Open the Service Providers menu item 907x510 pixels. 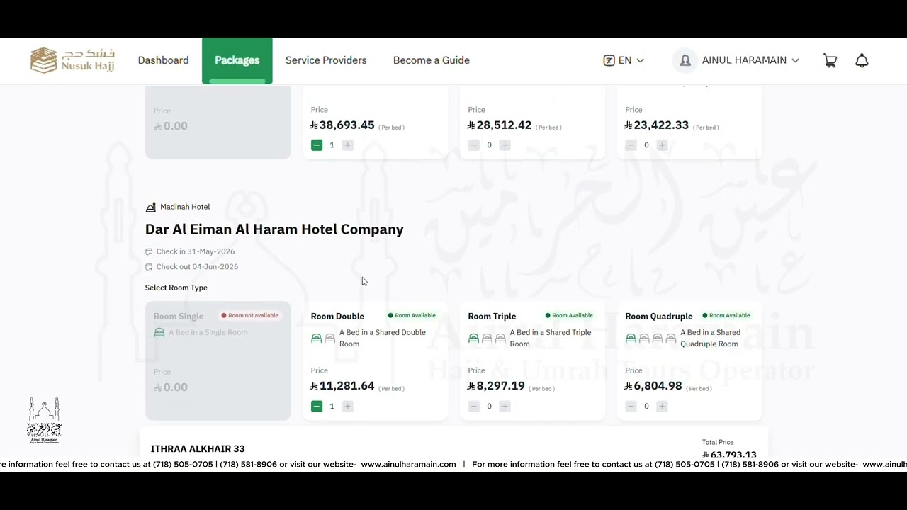click(x=326, y=60)
